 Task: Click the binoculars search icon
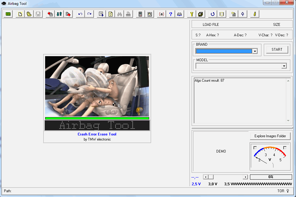click(x=119, y=14)
